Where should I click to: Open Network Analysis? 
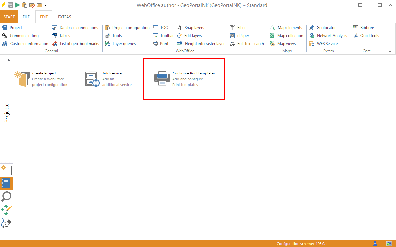click(x=328, y=36)
